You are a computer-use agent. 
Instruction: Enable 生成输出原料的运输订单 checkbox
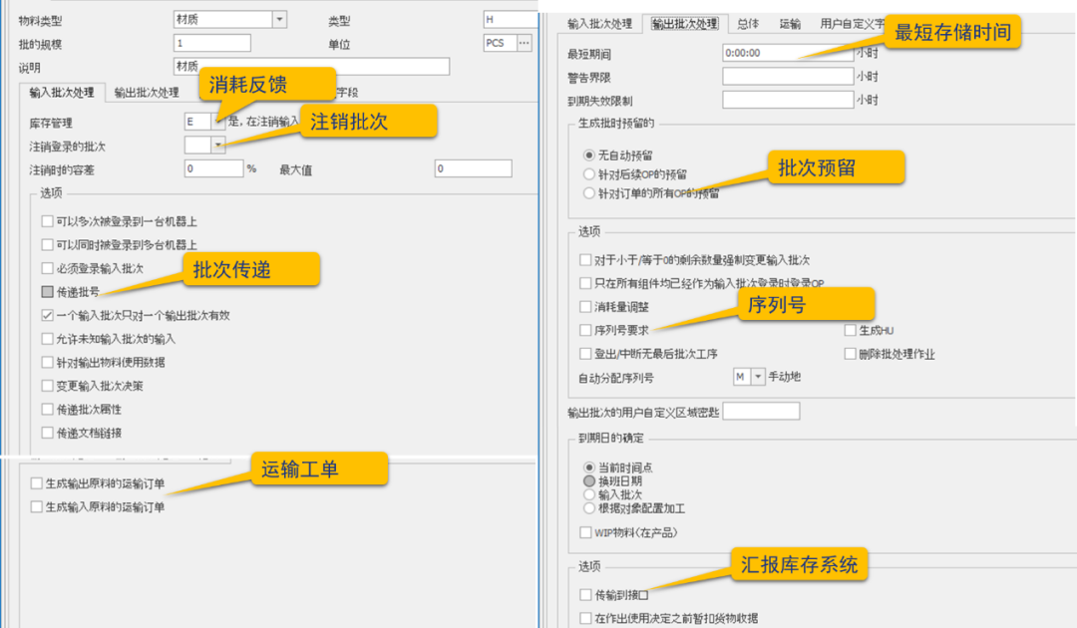pos(37,483)
